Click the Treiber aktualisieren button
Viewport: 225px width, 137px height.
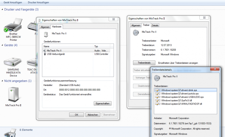[x=142, y=70]
